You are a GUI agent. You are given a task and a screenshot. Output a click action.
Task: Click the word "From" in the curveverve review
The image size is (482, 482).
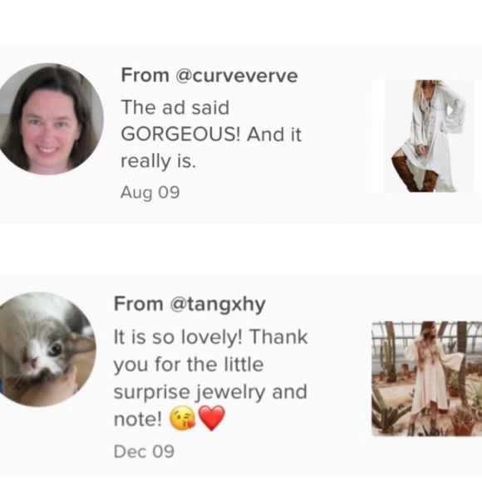point(145,75)
